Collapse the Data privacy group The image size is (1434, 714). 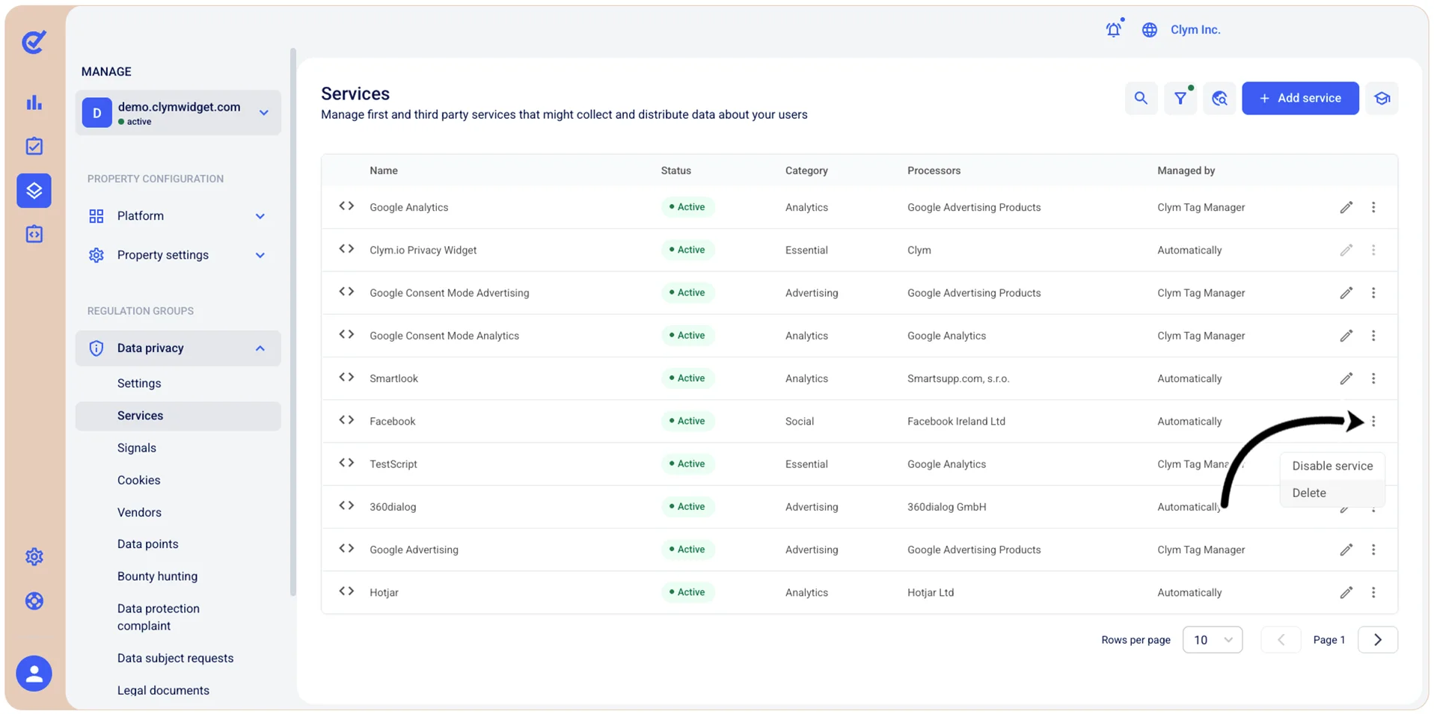pyautogui.click(x=178, y=348)
